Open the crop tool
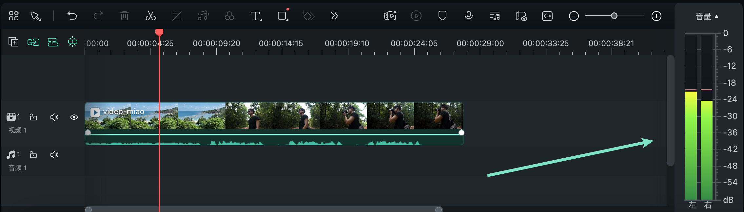 (x=177, y=16)
